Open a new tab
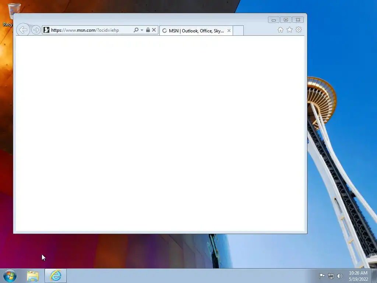This screenshot has height=283, width=377. coord(238,31)
